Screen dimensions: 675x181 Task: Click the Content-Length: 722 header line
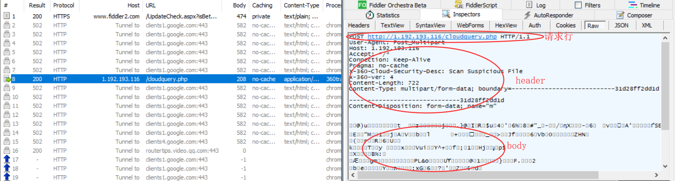point(384,83)
